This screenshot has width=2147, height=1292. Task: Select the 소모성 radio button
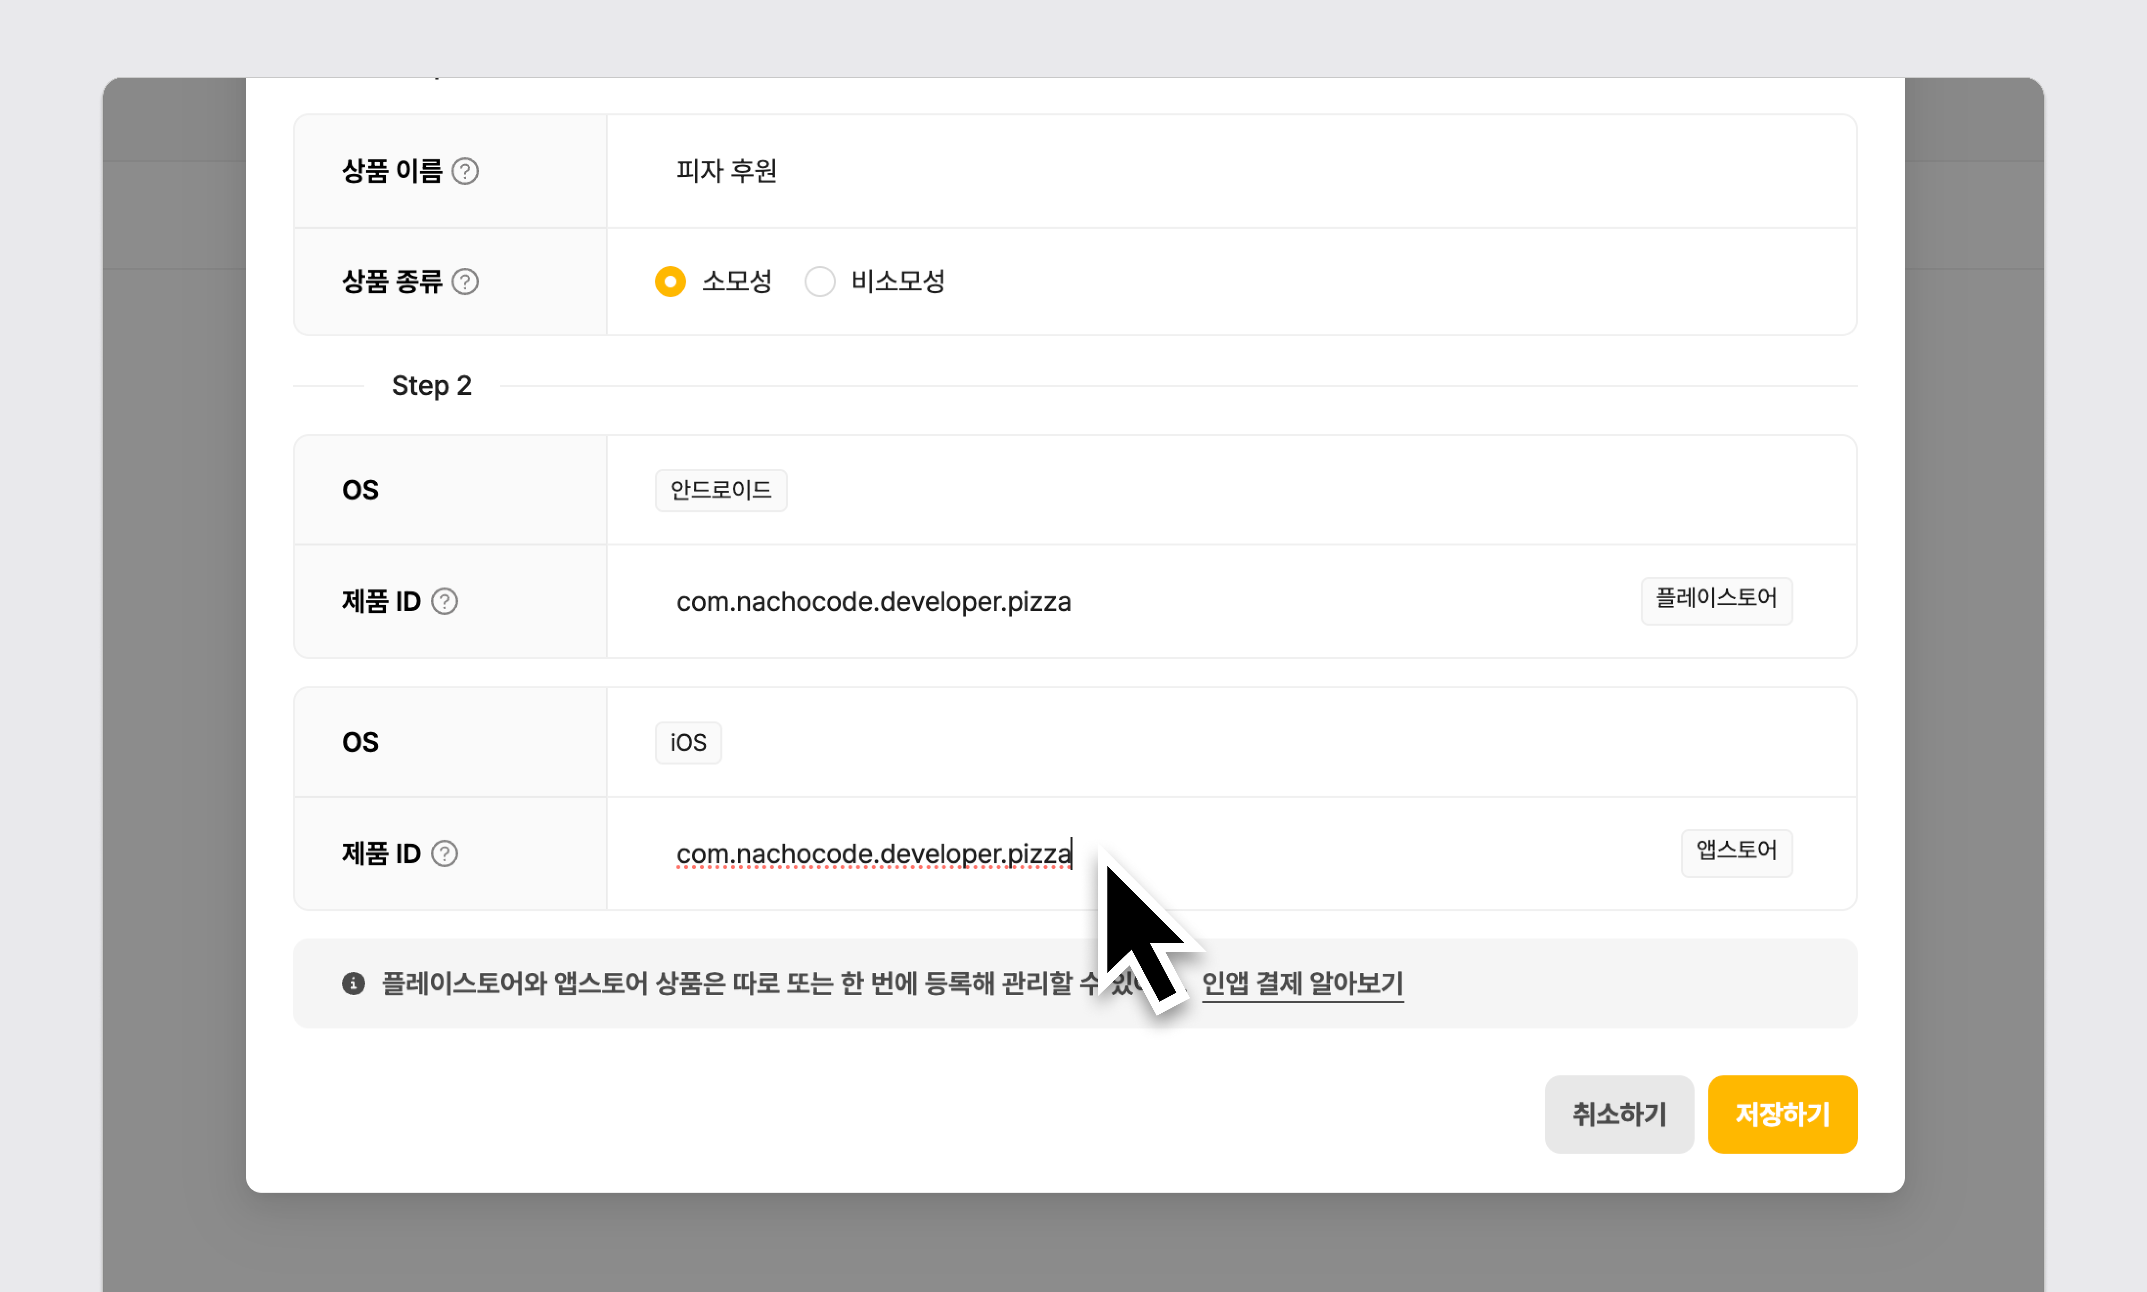point(670,281)
